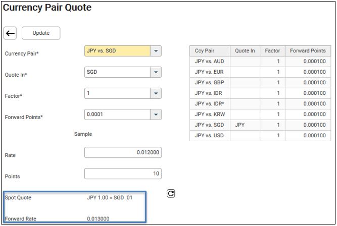The width and height of the screenshot is (337, 226).
Task: Click the refresh sample icon
Action: 171,193
